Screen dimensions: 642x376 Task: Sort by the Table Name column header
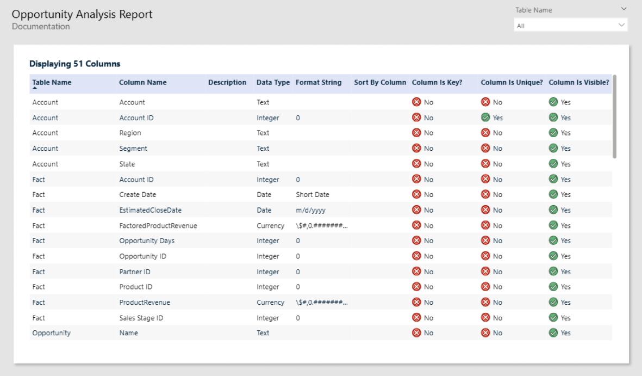coord(52,82)
